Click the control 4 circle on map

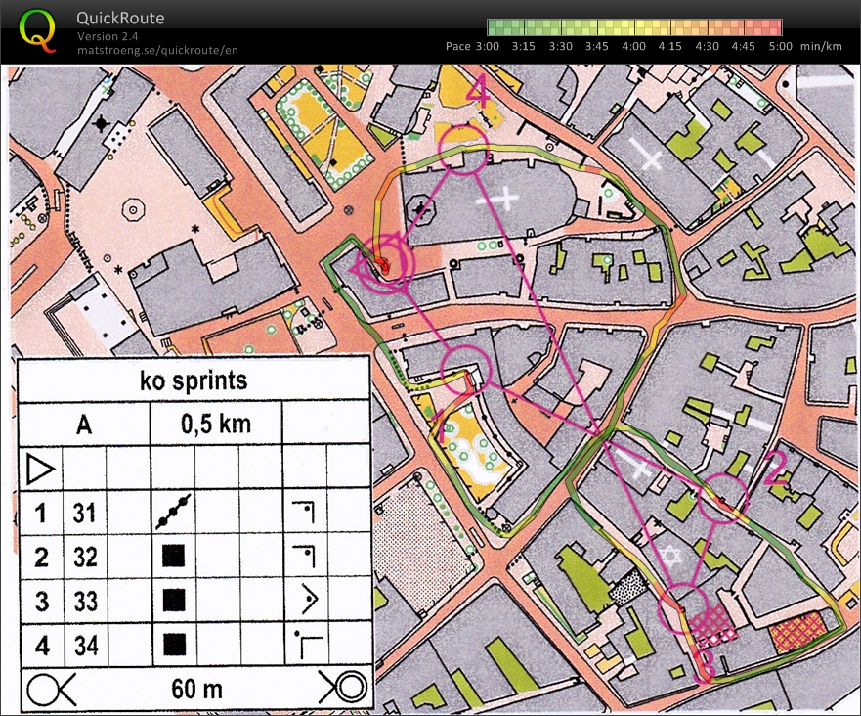click(x=464, y=150)
